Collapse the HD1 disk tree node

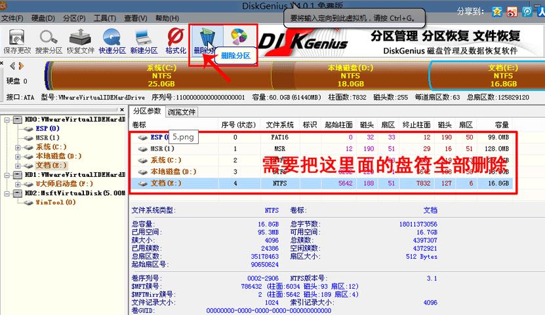pos(7,175)
